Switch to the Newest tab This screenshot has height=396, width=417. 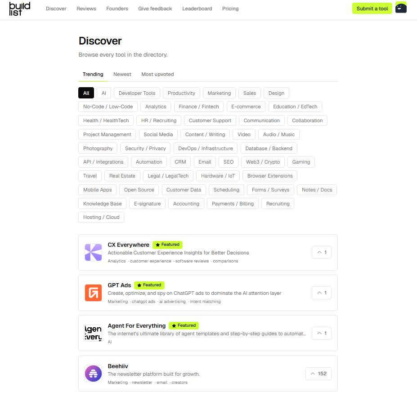(x=122, y=74)
